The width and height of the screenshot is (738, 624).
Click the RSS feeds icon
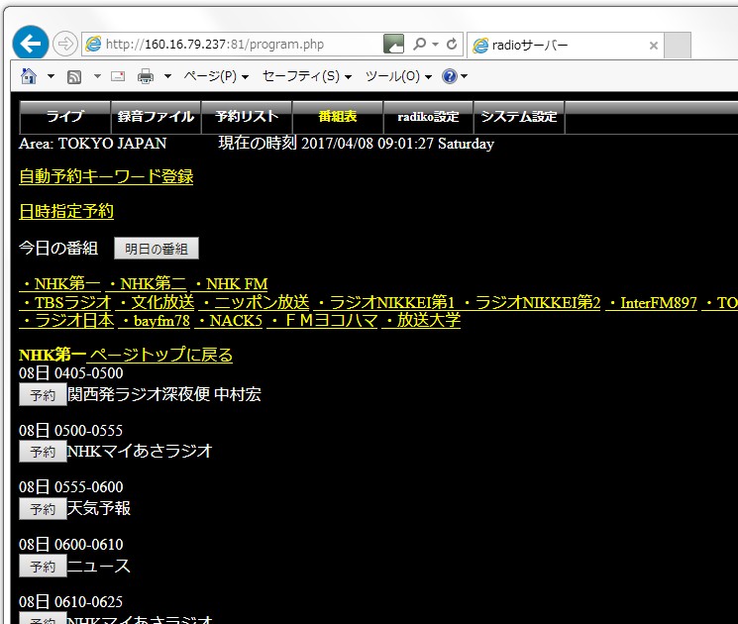[74, 76]
